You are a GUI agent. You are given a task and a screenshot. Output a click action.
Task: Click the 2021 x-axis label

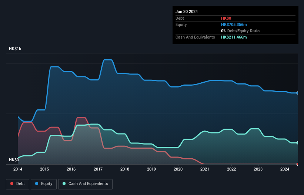tap(205, 169)
